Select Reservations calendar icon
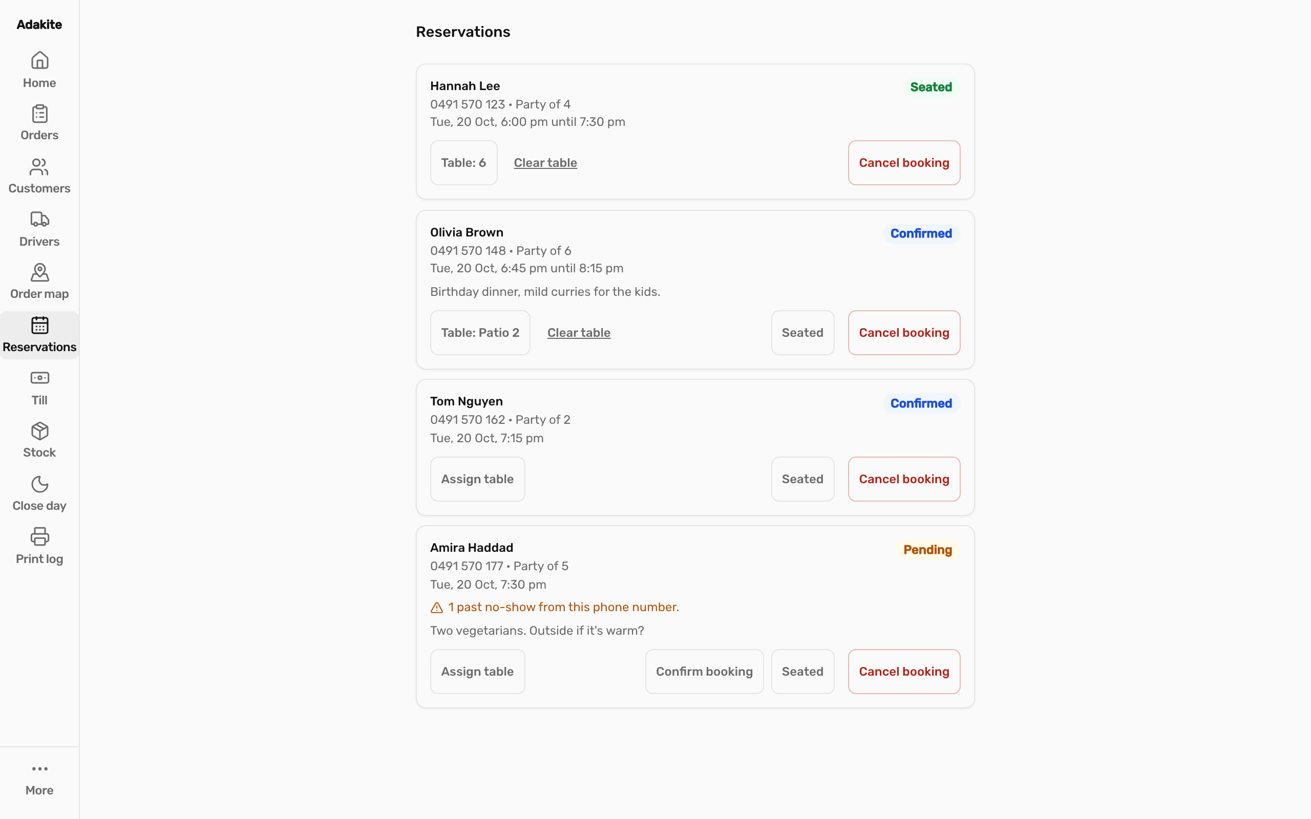The image size is (1311, 819). 39,326
